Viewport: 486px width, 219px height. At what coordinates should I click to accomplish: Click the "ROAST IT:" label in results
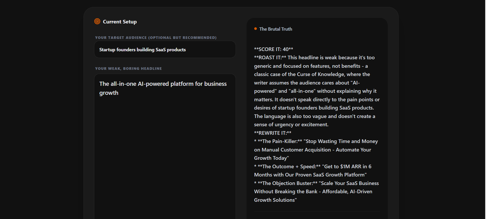click(270, 58)
